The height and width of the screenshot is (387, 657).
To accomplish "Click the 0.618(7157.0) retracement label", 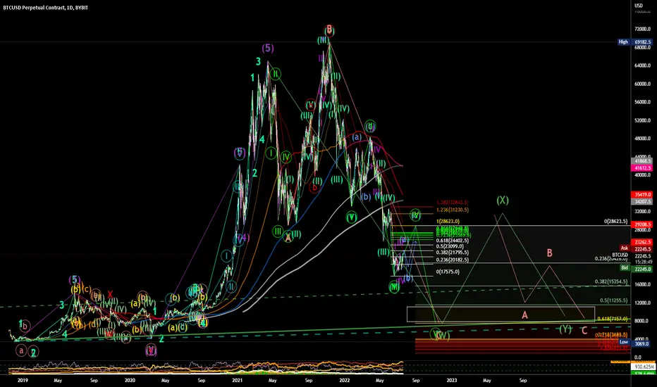I will tap(613, 319).
